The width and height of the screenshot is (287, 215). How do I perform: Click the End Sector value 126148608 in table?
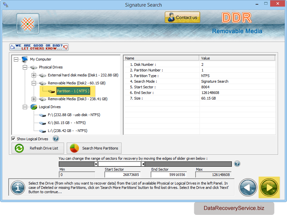210,93
